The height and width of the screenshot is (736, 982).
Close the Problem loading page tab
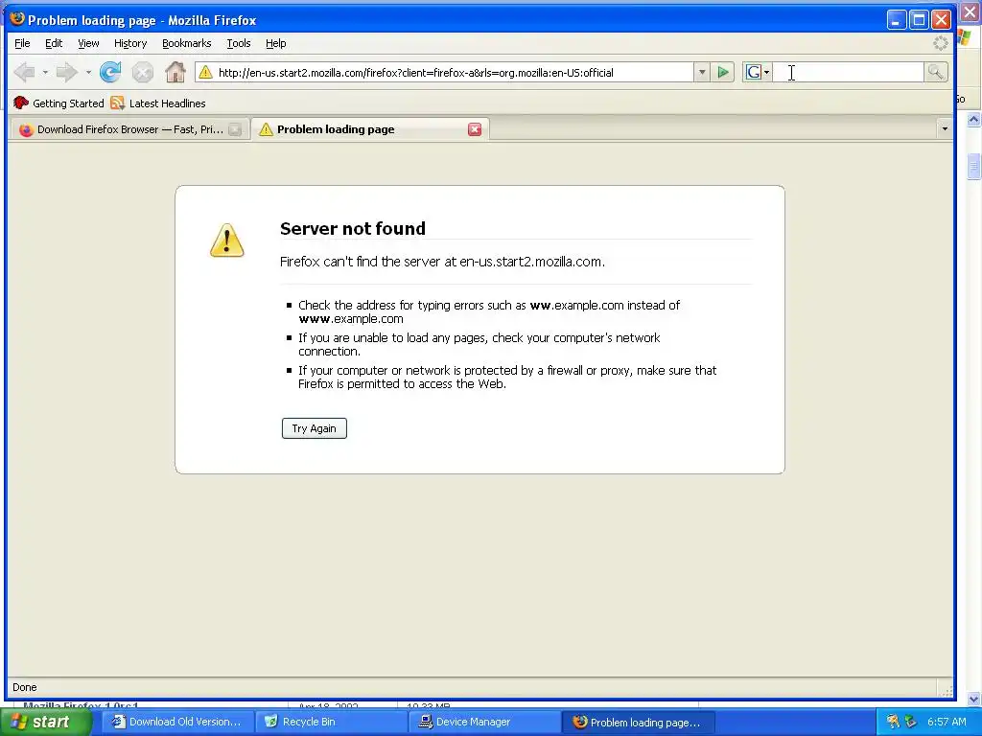click(475, 129)
